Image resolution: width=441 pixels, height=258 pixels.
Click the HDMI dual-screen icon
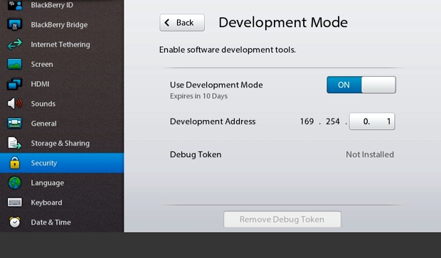[x=15, y=84]
